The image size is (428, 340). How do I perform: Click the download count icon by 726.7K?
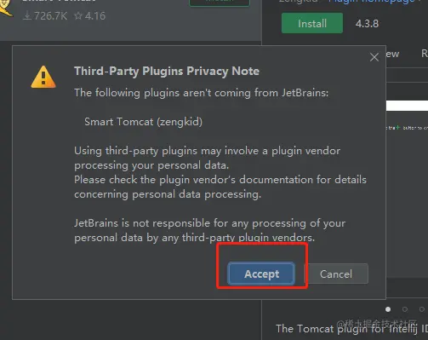27,16
